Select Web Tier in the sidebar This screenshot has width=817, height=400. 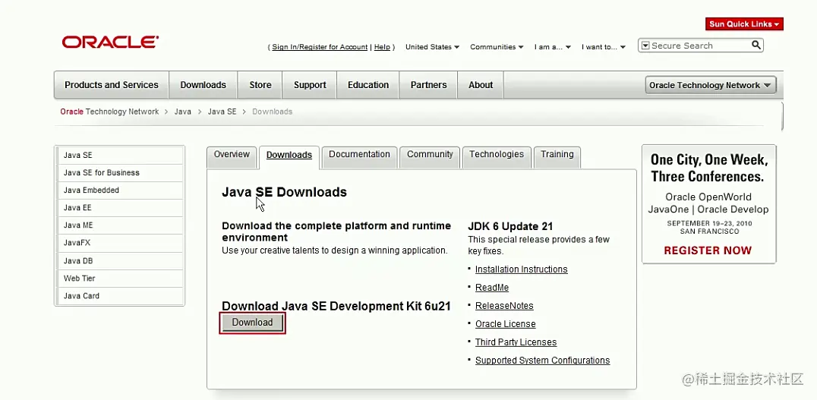point(119,279)
